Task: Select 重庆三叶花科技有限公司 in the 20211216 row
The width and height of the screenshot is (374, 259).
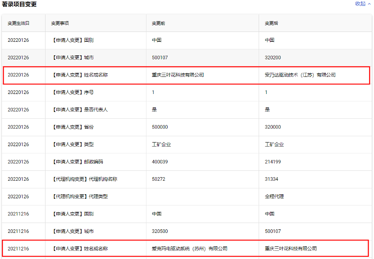Action: coord(291,249)
